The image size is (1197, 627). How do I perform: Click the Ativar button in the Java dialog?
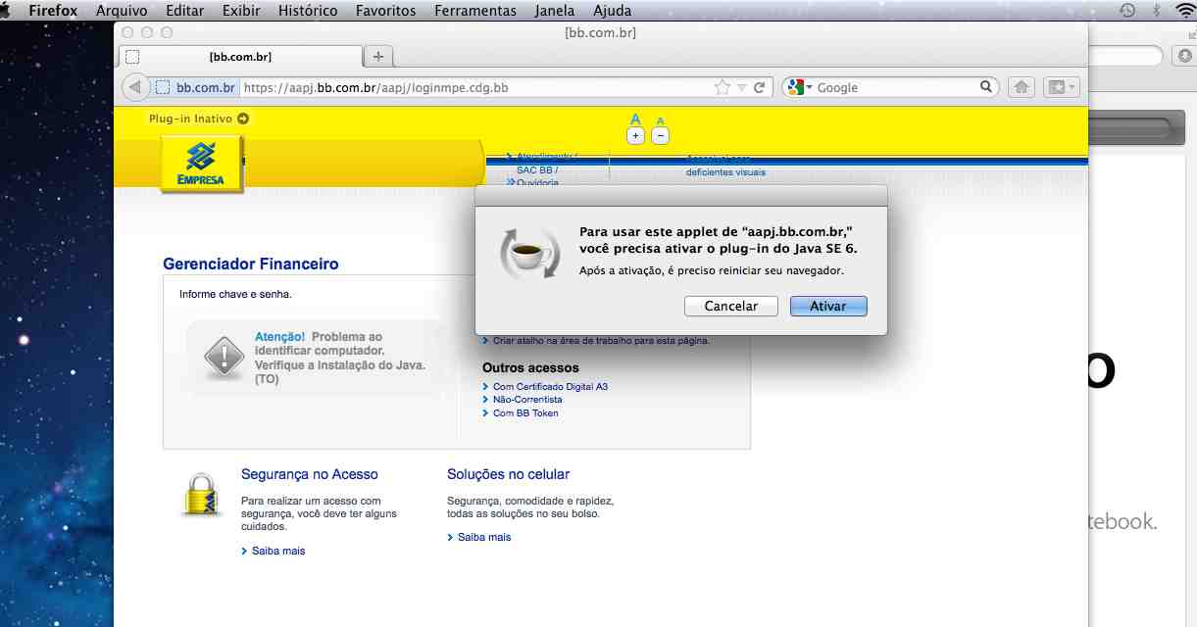point(828,306)
